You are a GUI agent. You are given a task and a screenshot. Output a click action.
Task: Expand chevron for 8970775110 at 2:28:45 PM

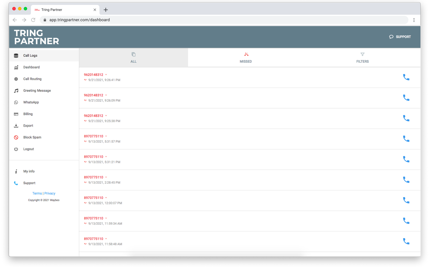(x=106, y=177)
